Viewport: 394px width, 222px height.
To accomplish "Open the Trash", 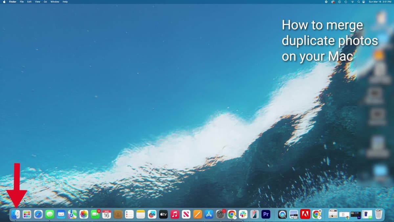I will pos(379,214).
